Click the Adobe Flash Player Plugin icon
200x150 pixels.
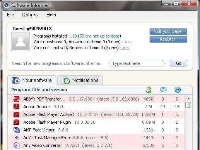click(x=17, y=122)
